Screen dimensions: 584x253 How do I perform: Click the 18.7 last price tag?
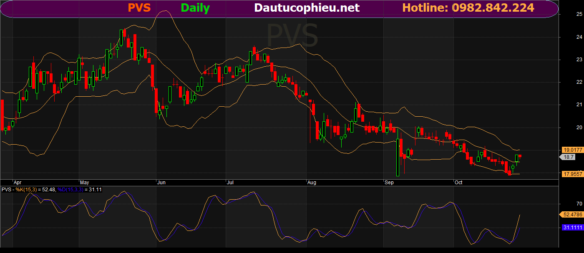(x=569, y=157)
